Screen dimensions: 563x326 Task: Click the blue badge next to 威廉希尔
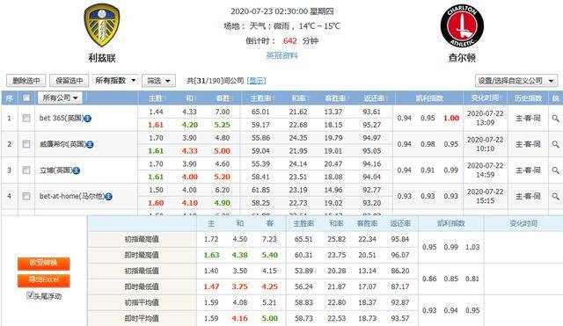click(90, 144)
